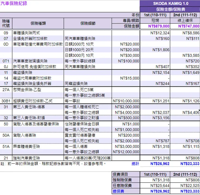Select the NT$1,806 premium cell
Image resolution: width=200 pixels, height=195 pixels.
pos(155,50)
